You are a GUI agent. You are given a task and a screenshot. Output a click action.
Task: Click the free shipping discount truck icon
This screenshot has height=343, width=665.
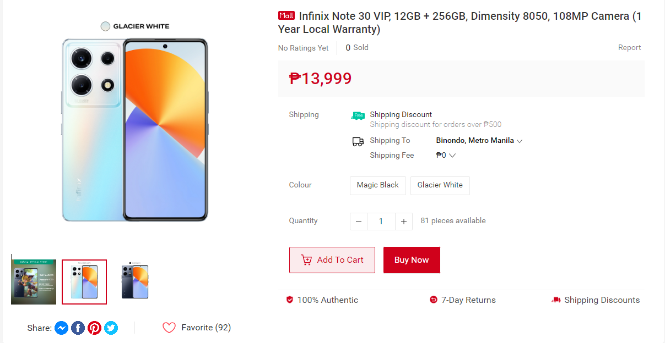pos(358,115)
